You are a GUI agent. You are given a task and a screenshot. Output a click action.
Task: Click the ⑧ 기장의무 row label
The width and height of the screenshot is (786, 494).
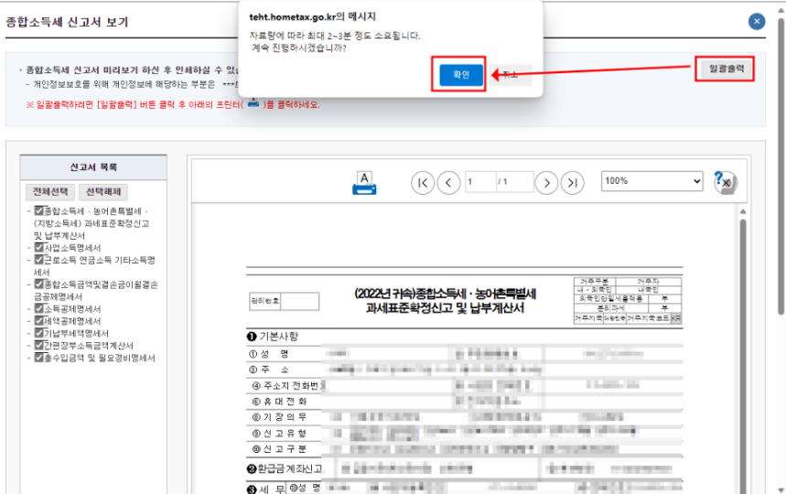279,417
